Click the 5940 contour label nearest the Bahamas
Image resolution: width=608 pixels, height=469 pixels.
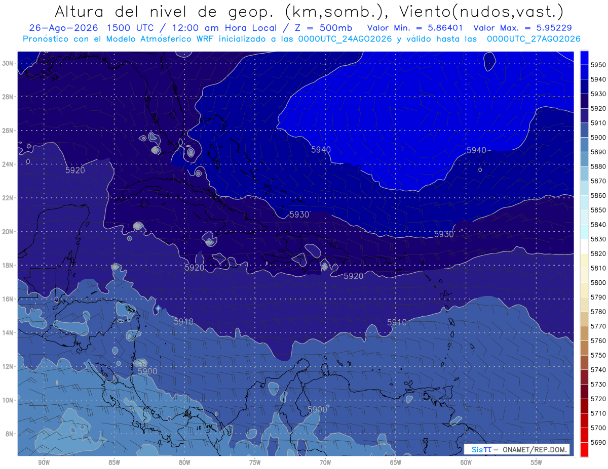pyautogui.click(x=321, y=150)
